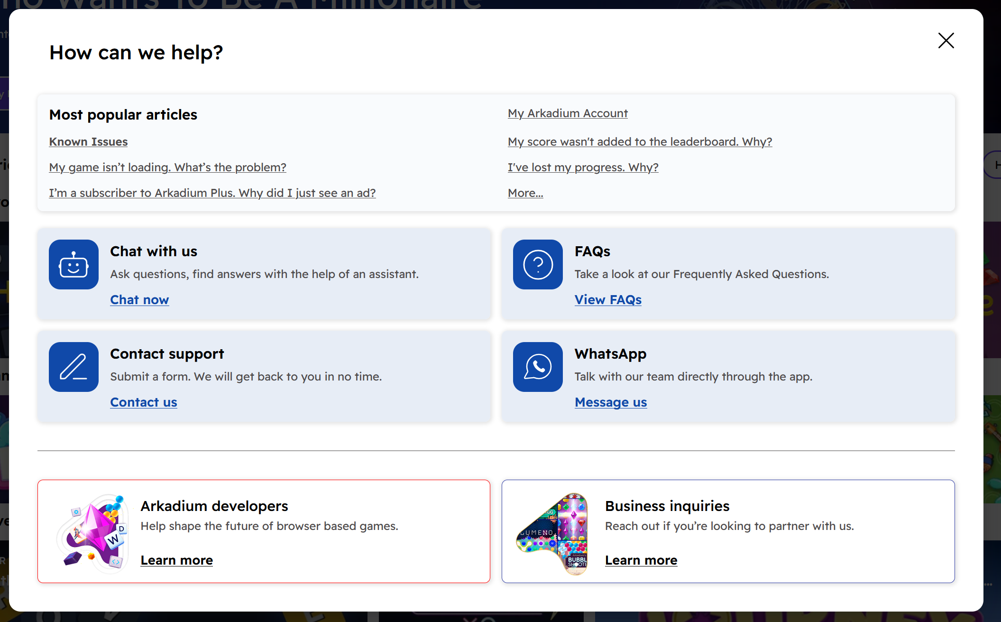1001x622 pixels.
Task: Open the leaderboard score article link
Action: click(640, 142)
